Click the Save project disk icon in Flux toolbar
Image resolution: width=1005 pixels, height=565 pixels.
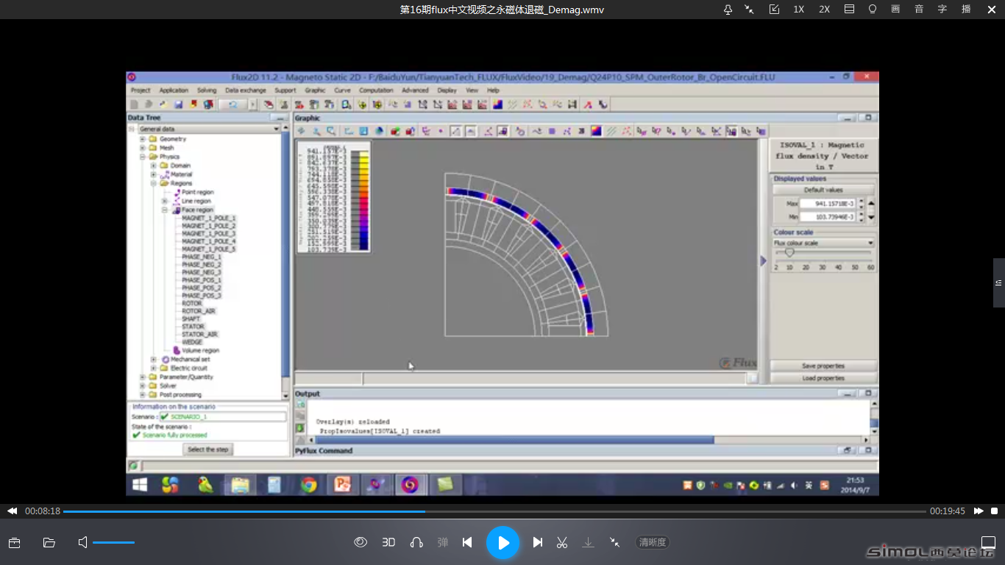point(179,104)
